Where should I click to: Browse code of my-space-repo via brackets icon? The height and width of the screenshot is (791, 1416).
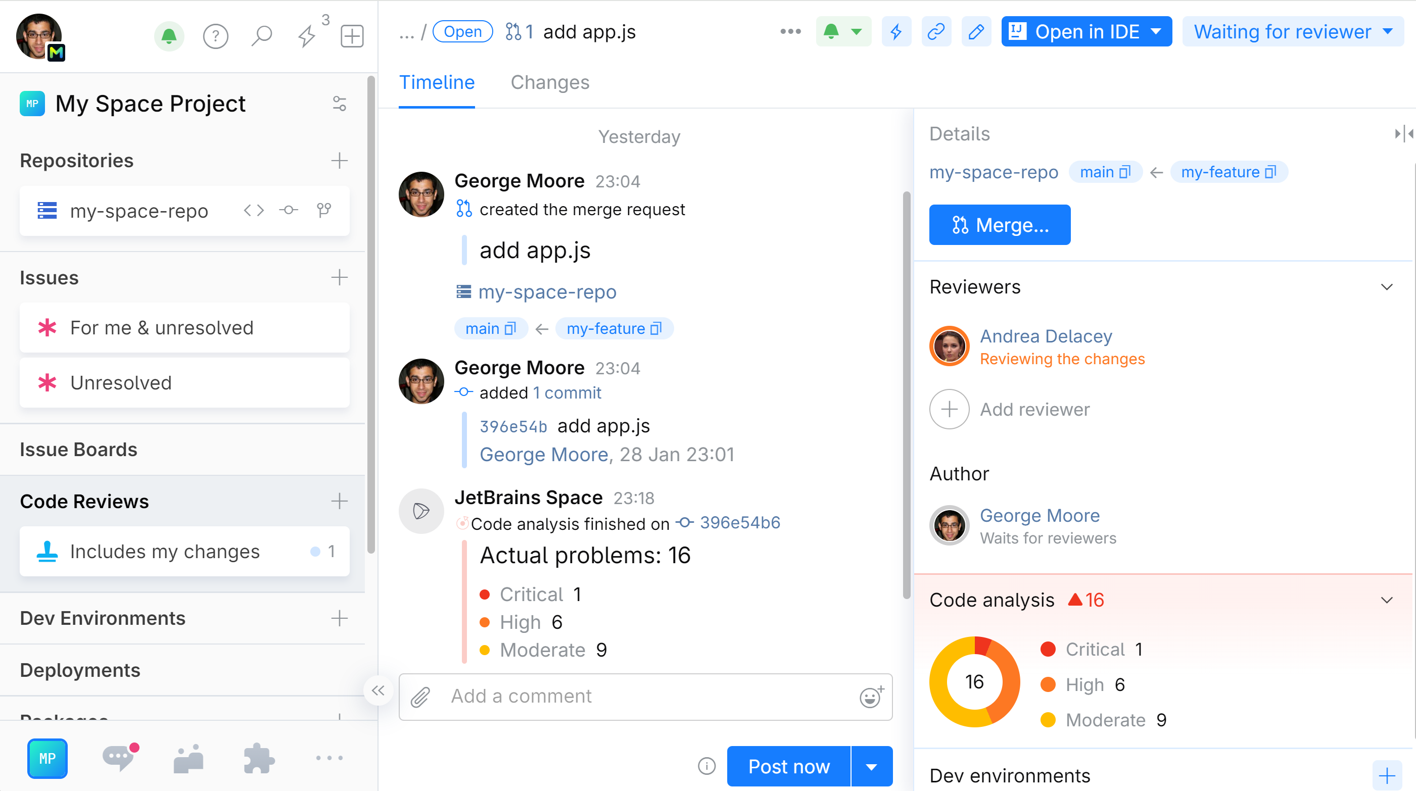254,210
